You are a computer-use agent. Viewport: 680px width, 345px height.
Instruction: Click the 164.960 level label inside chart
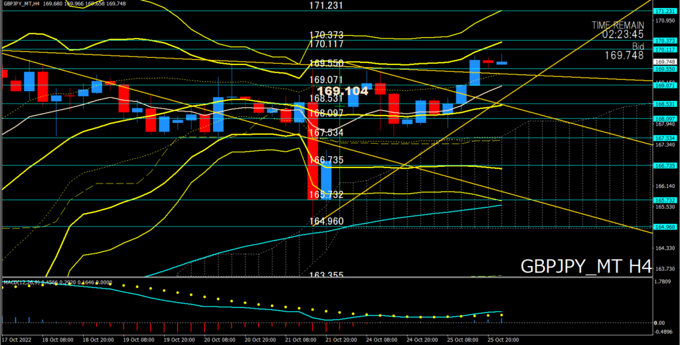(x=326, y=221)
